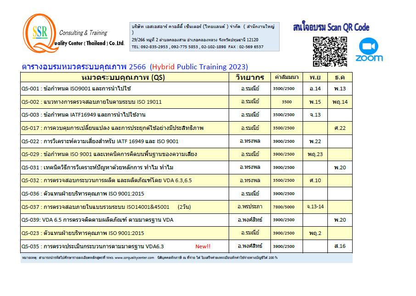Select the QS-001 ISO9001 course title
The width and height of the screenshot is (416, 296).
tap(76, 89)
